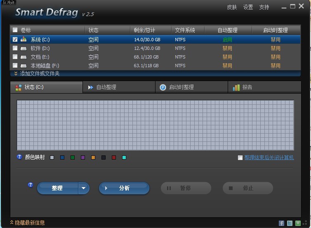The height and width of the screenshot is (228, 311).
Task: Check the 文档 (E:) drive checkbox
Action: tap(15, 57)
